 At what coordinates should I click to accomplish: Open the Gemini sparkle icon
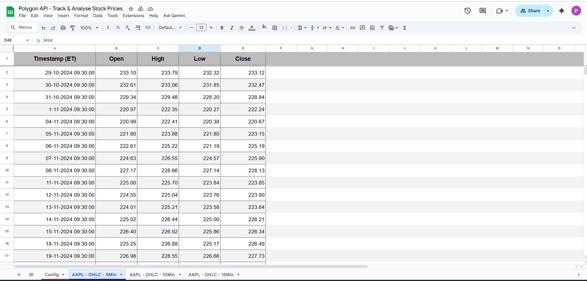[561, 11]
